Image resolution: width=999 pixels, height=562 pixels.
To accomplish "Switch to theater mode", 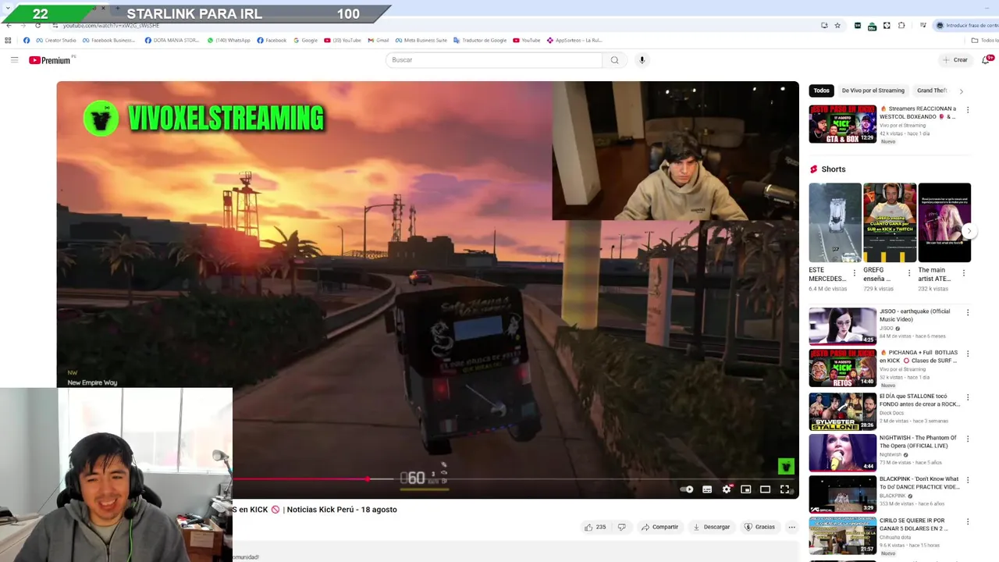I will pos(766,489).
